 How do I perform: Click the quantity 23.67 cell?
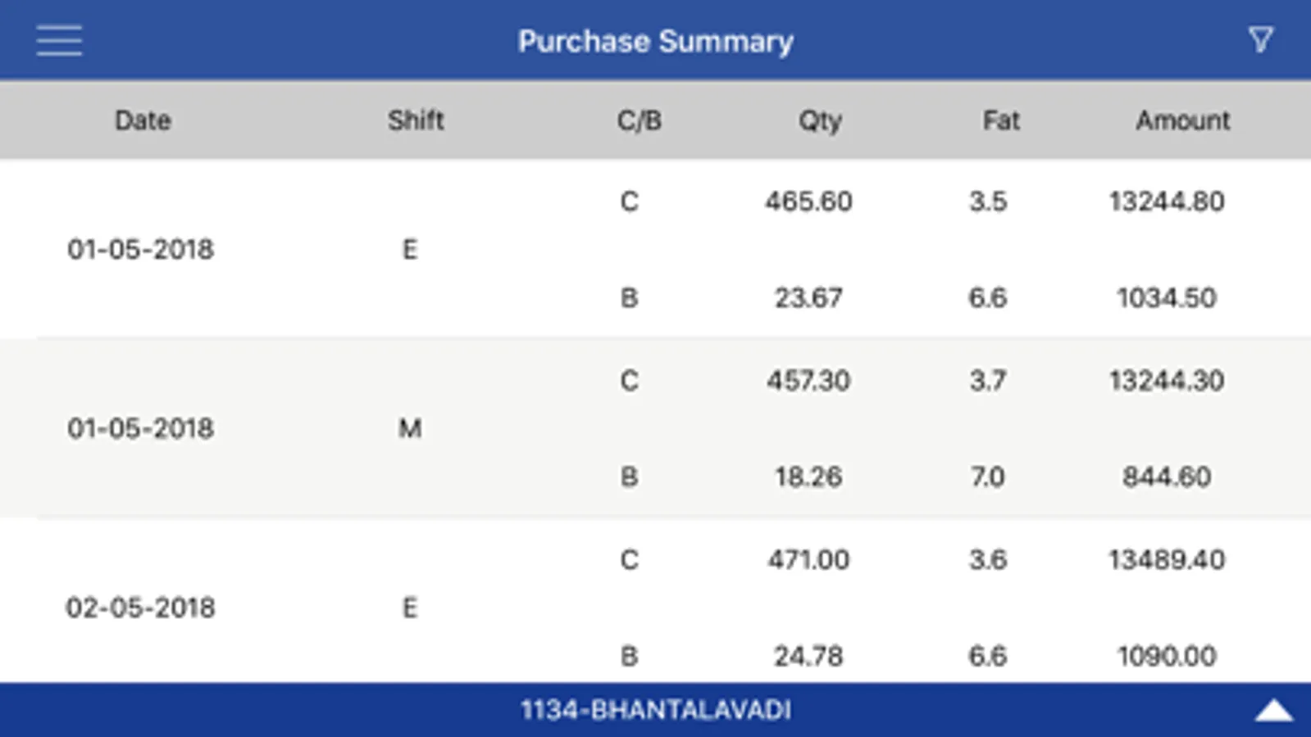[808, 297]
